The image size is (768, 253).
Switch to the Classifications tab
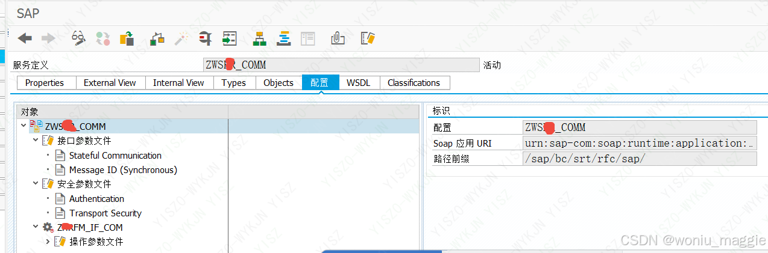click(x=414, y=83)
